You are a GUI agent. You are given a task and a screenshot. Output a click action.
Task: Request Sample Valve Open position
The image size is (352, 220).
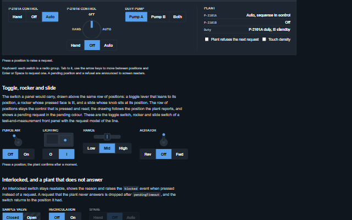coord(32,217)
